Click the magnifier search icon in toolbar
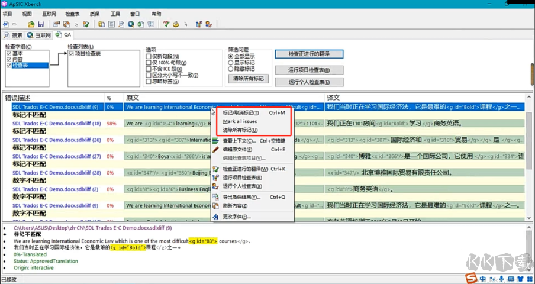The image size is (535, 284). tap(121, 24)
